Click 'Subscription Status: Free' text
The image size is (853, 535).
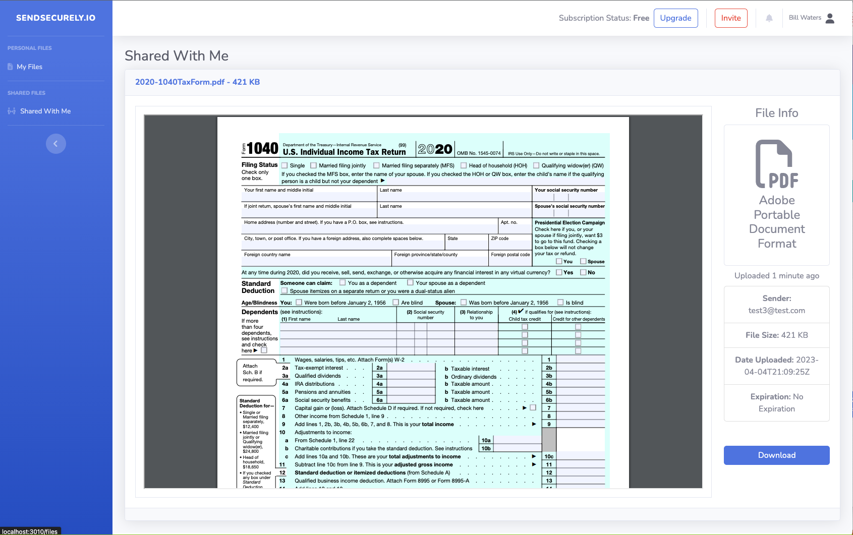[x=604, y=18]
